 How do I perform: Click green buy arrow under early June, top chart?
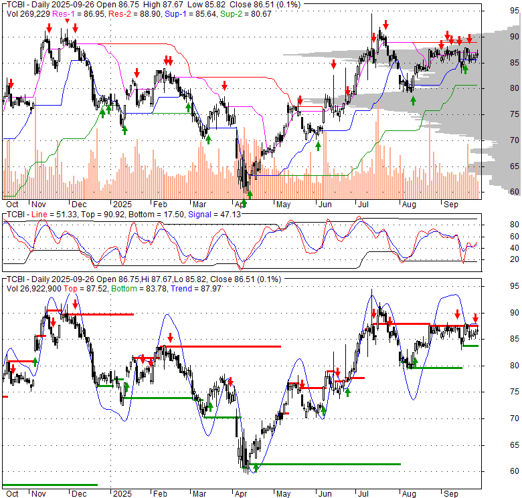[318, 146]
